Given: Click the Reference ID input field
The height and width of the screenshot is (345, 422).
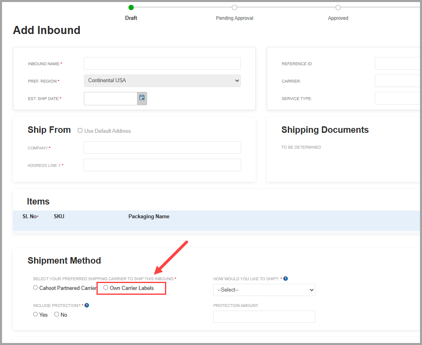Looking at the screenshot, I should coord(398,64).
